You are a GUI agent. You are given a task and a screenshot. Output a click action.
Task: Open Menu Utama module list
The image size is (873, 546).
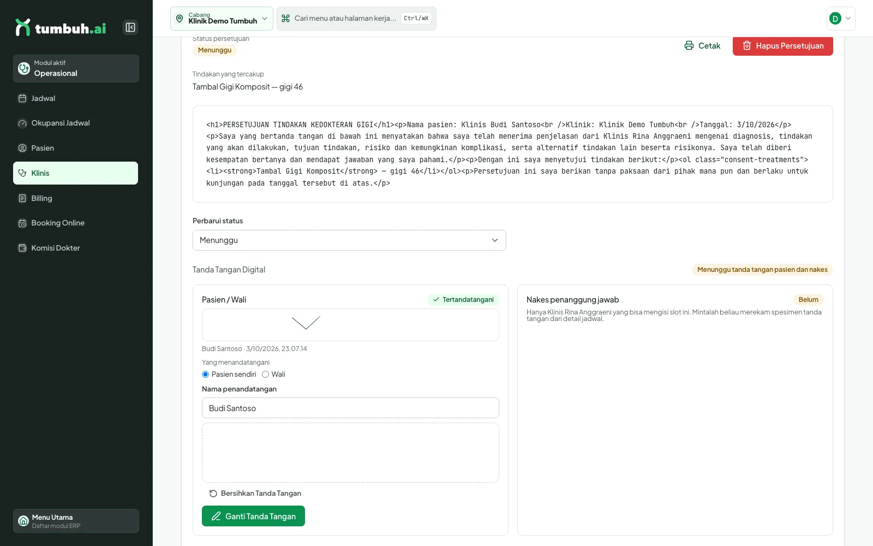pyautogui.click(x=76, y=521)
